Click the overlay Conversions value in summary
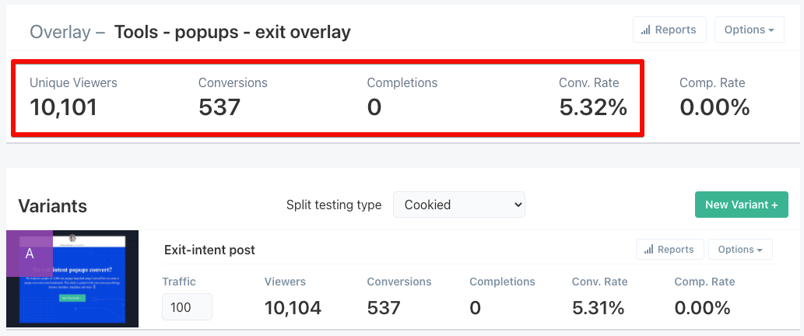 tap(219, 107)
